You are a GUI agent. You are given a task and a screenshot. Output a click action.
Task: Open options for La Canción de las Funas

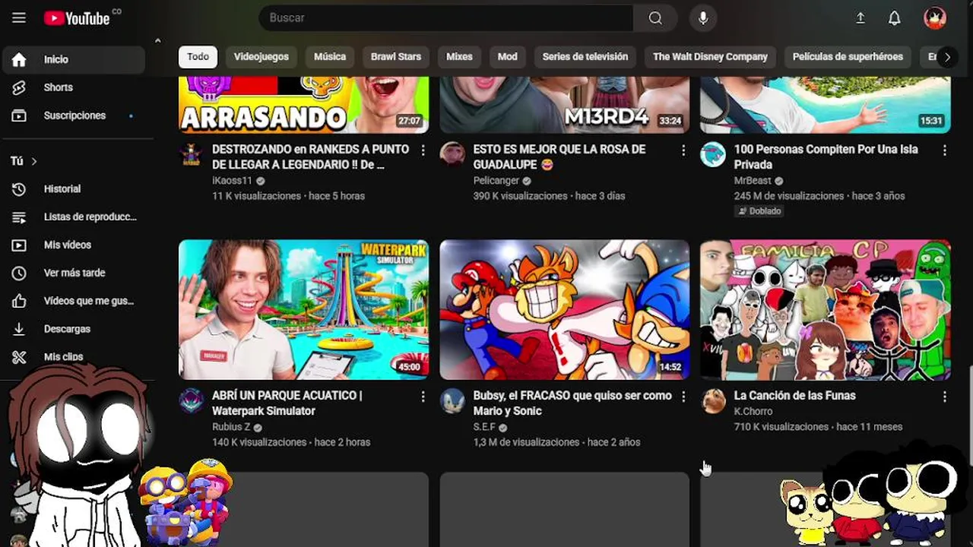[945, 397]
